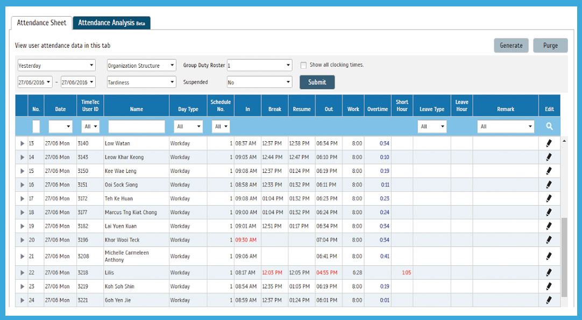Switch to the Attendance Sheet tab

click(x=41, y=23)
